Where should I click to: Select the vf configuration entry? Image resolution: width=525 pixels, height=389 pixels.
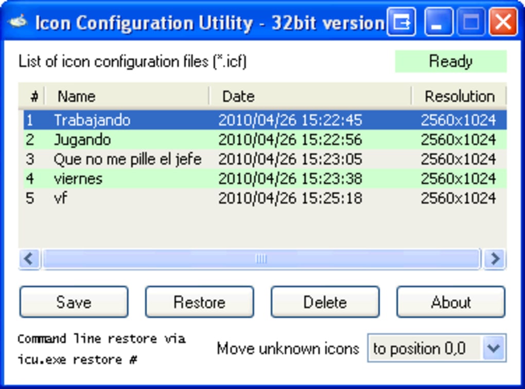tap(154, 198)
